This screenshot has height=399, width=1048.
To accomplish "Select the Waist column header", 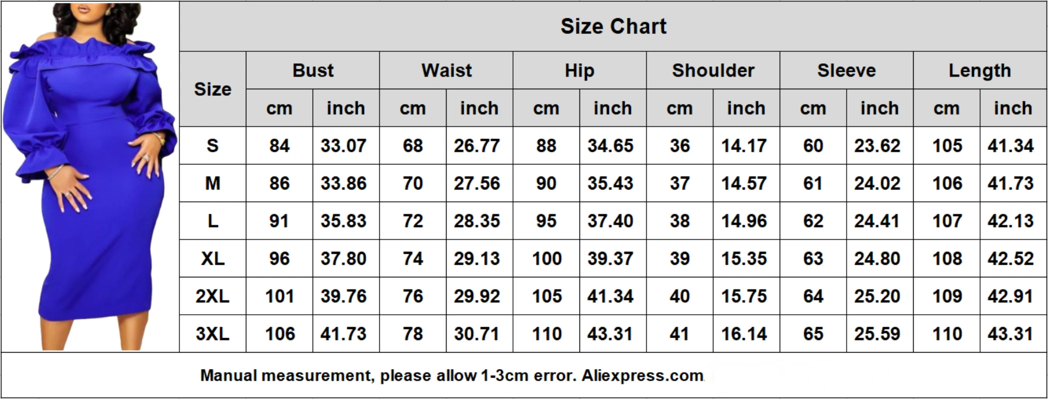I will [446, 70].
